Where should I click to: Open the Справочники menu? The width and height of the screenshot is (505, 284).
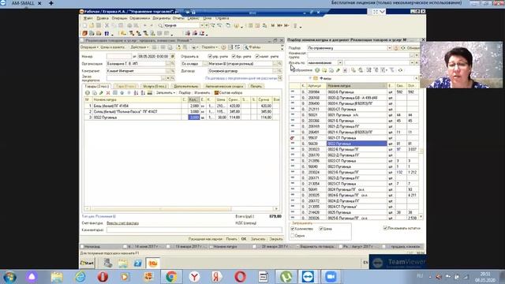(x=140, y=18)
